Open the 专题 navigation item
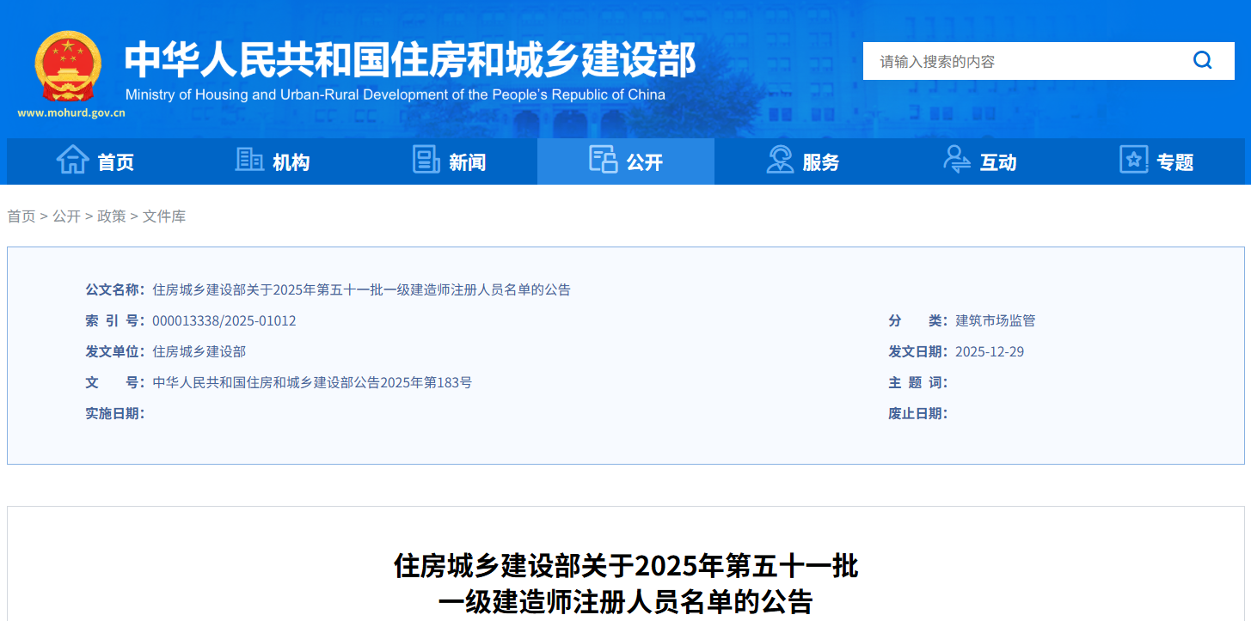The image size is (1251, 621). (1175, 162)
